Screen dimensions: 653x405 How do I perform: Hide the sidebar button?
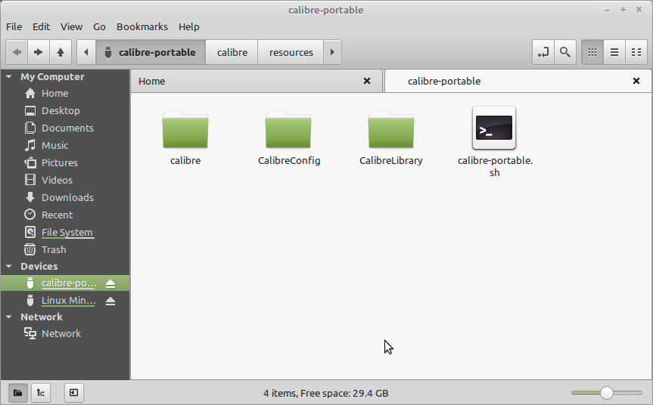(73, 393)
